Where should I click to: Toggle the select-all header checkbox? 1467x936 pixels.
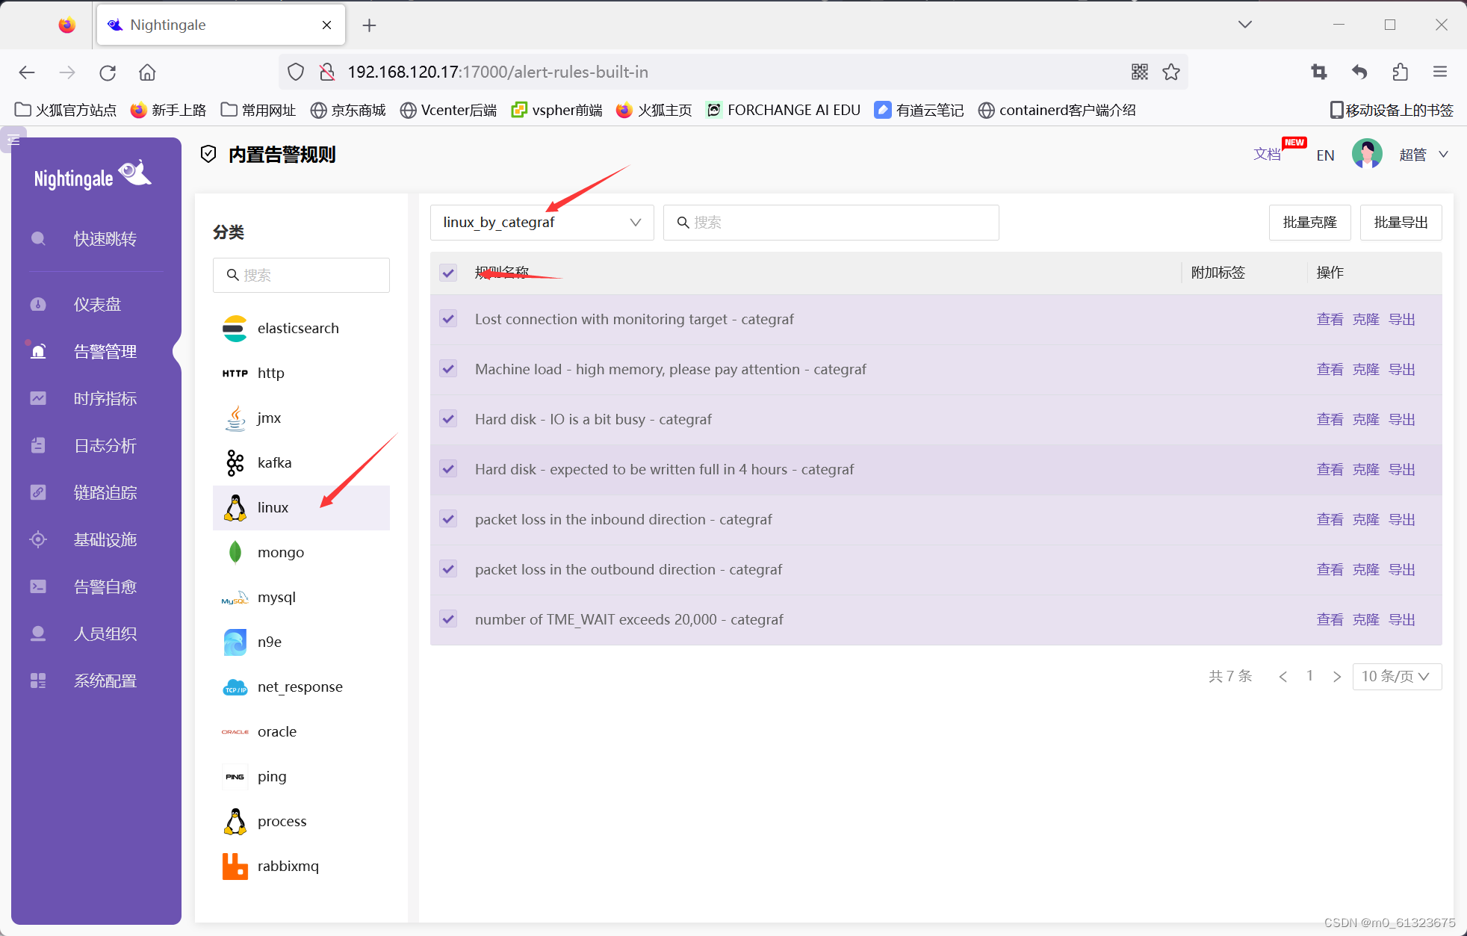(x=448, y=273)
